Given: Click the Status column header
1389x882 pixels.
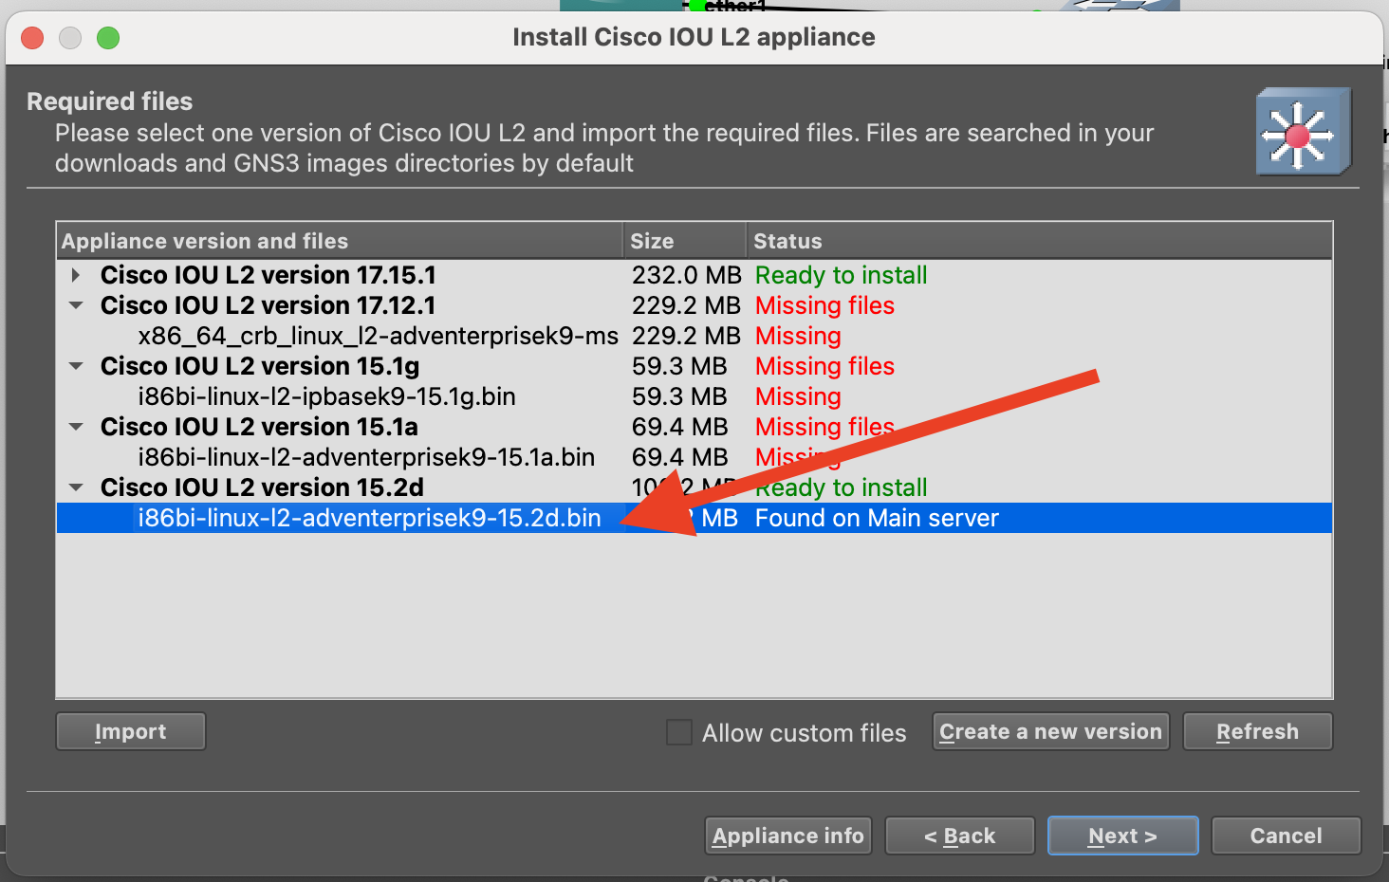Looking at the screenshot, I should [1039, 241].
